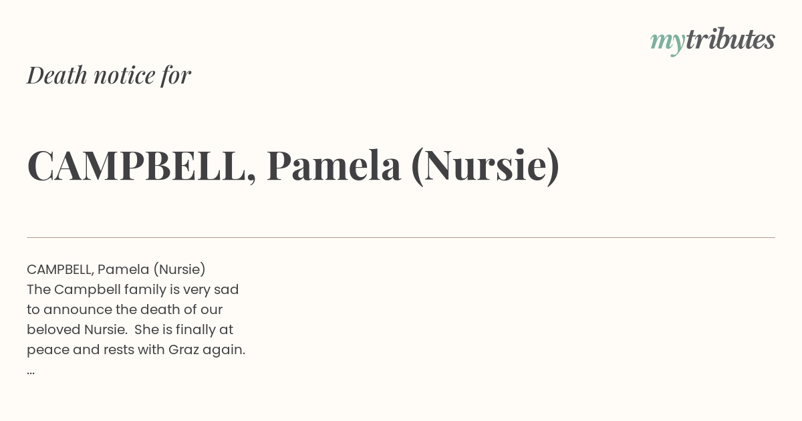Click the phrase "She is finally at"
The height and width of the screenshot is (421, 802).
(184, 329)
